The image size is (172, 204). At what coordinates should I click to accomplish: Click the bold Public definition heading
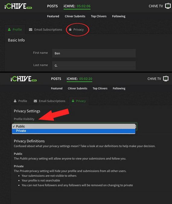click(x=18, y=154)
